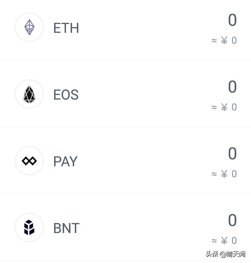
Task: Tap the approximately-equal sign in EOS row
Action: point(214,107)
